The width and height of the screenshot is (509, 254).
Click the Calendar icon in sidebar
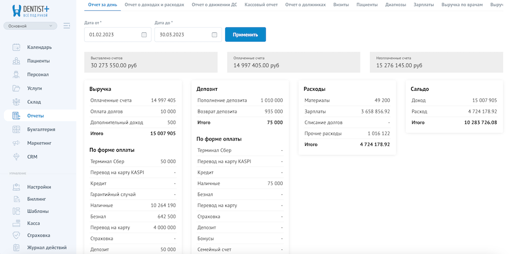(x=16, y=47)
